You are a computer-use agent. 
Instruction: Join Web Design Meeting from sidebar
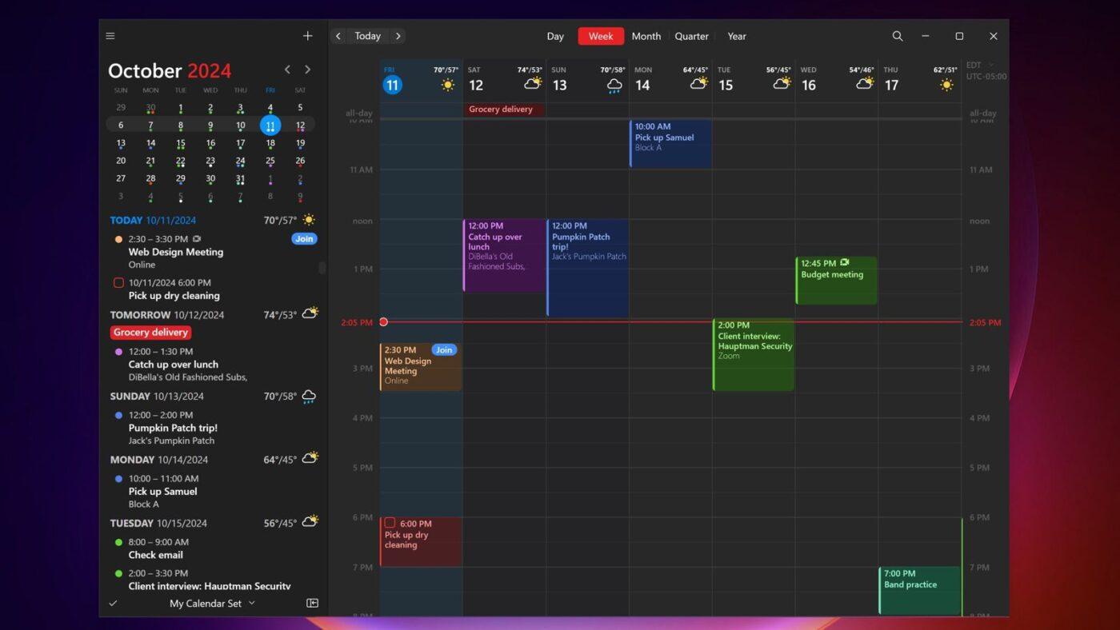click(304, 239)
